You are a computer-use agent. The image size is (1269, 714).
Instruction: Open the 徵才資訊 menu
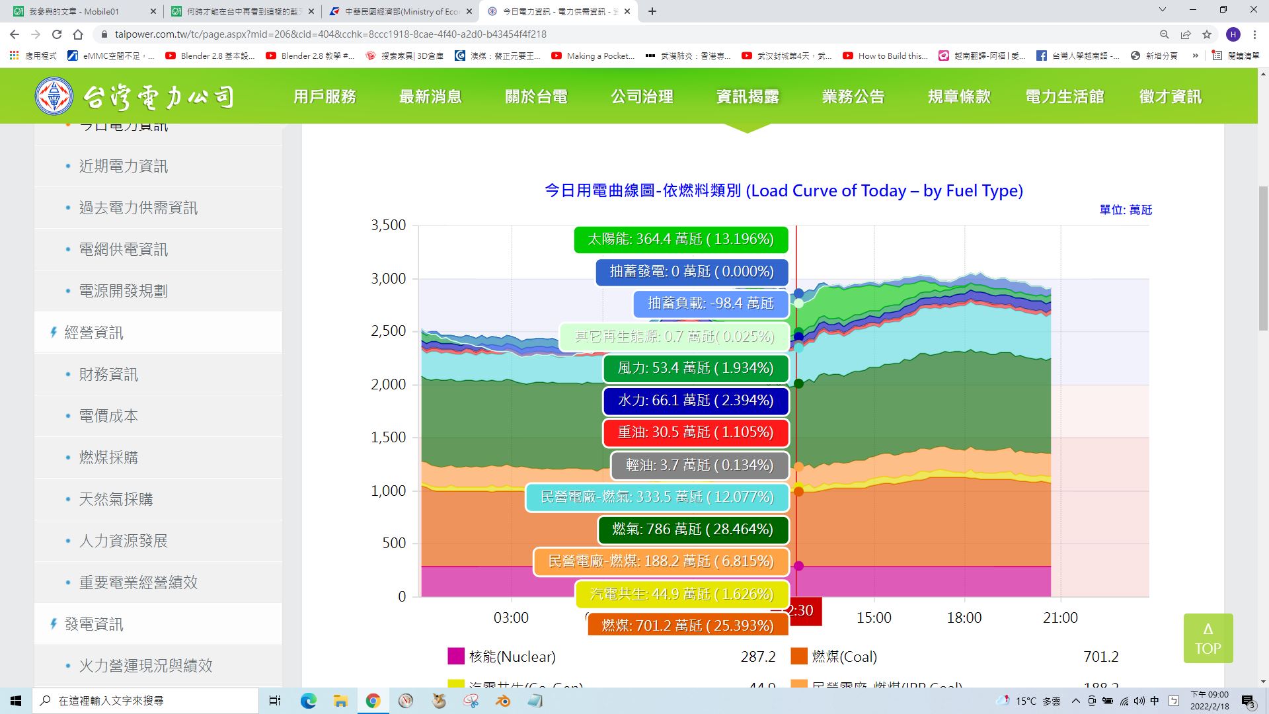tap(1171, 97)
